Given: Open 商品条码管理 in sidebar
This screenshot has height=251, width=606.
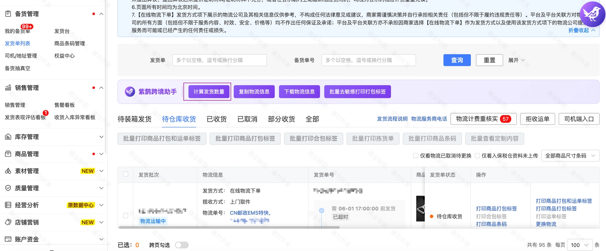Looking at the screenshot, I should 69,43.
